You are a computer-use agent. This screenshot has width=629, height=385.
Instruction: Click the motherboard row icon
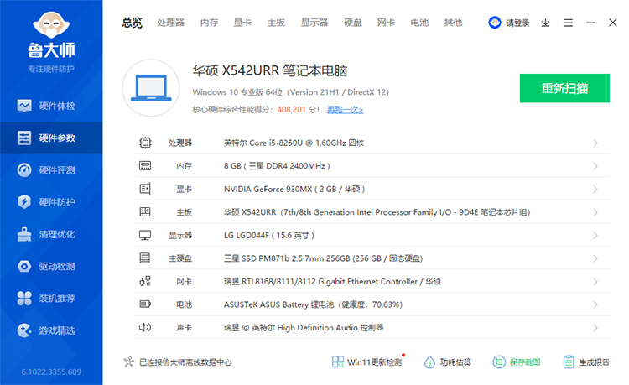145,212
